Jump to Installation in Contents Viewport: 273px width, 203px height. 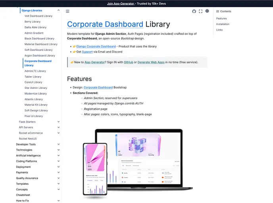click(223, 24)
